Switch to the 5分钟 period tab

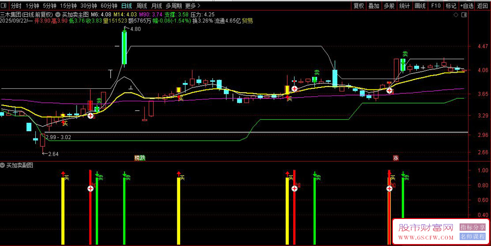click(x=50, y=5)
